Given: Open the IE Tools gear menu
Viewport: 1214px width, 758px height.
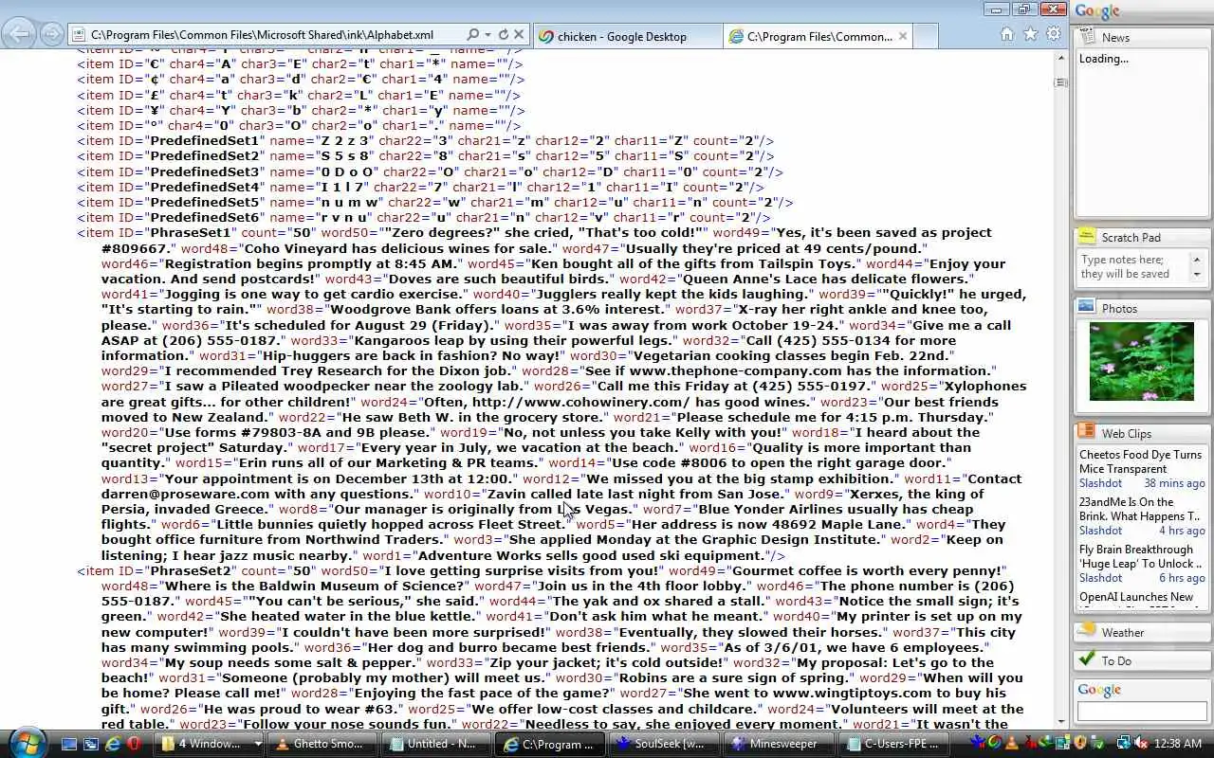Looking at the screenshot, I should coord(1054,34).
